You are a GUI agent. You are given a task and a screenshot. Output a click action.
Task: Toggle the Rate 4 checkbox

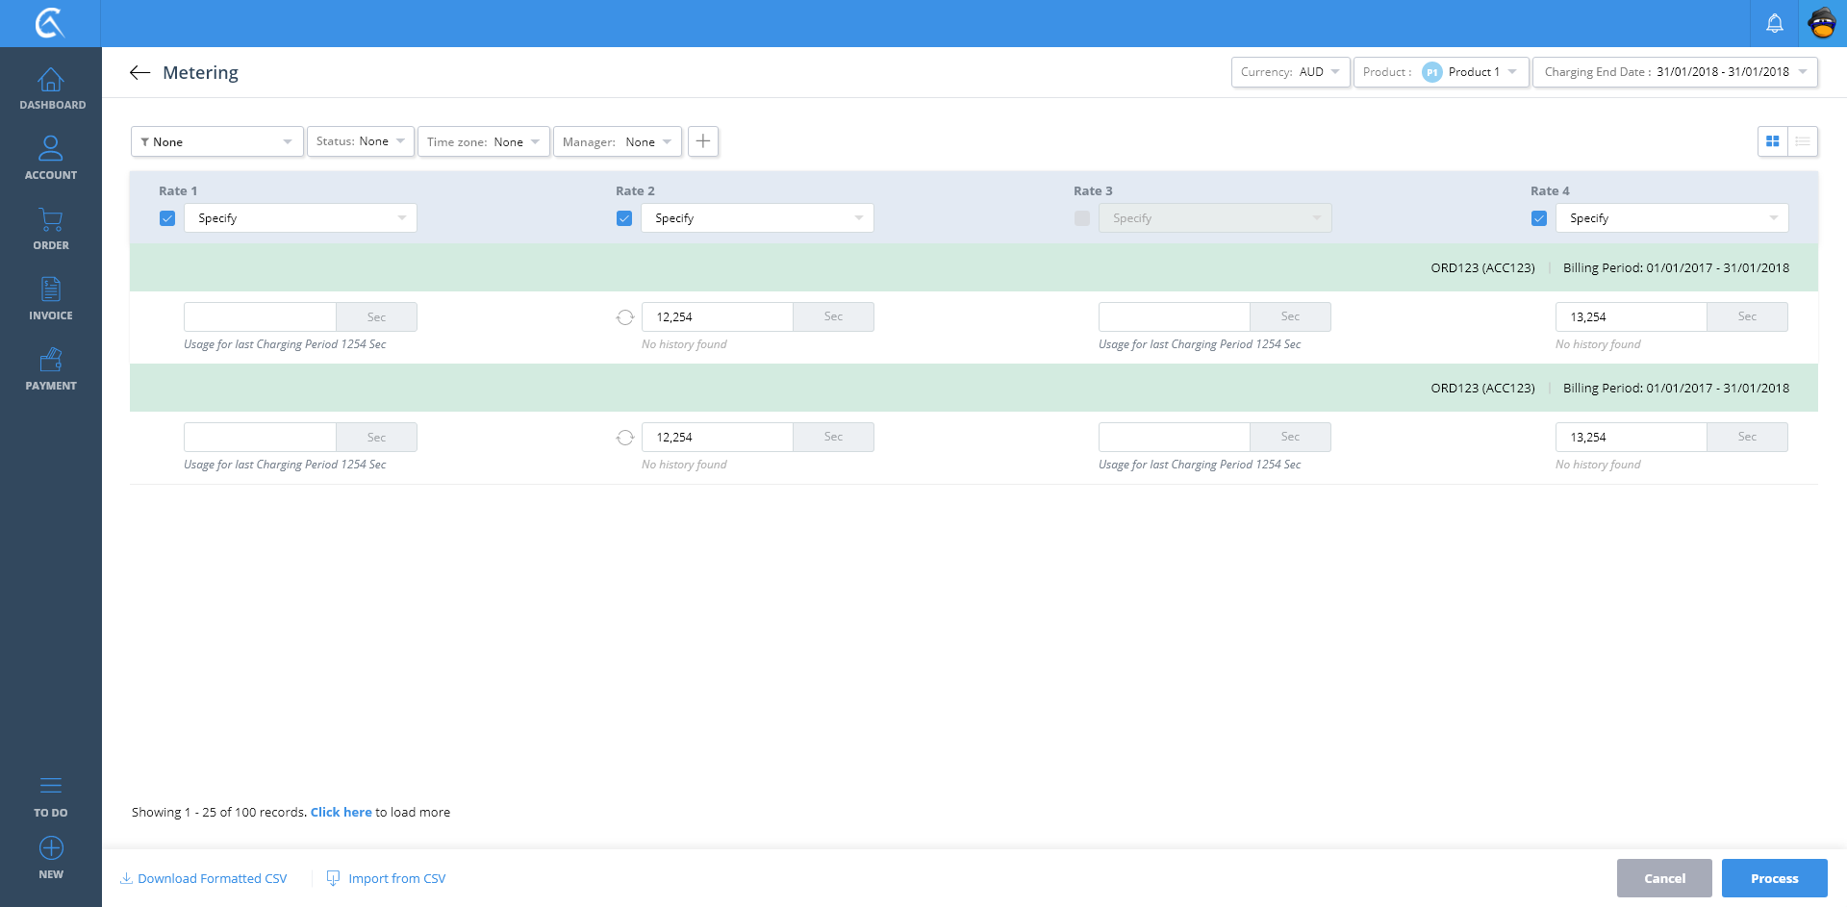point(1539,218)
